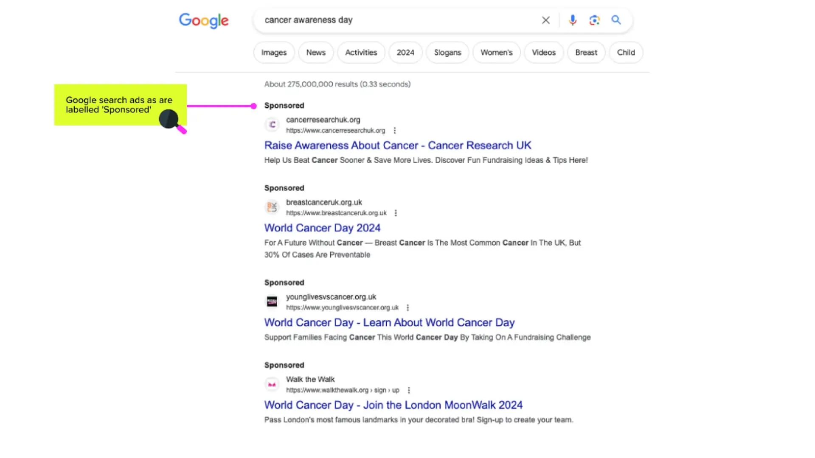Open 'World Cancer Day - Learn About World Cancer Day'

(x=389, y=323)
